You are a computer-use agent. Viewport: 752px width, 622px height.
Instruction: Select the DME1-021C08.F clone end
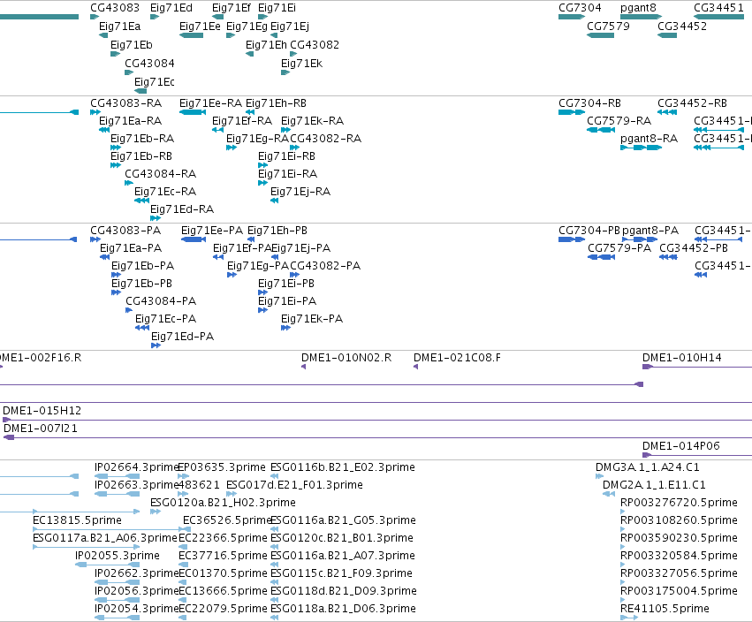point(416,367)
